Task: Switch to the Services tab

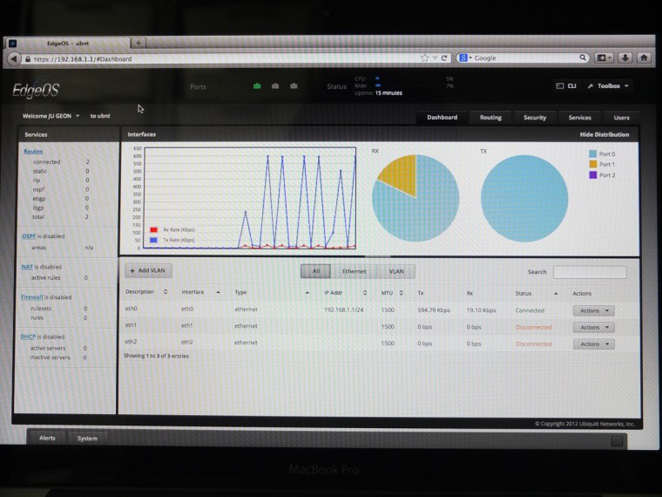Action: pos(579,118)
